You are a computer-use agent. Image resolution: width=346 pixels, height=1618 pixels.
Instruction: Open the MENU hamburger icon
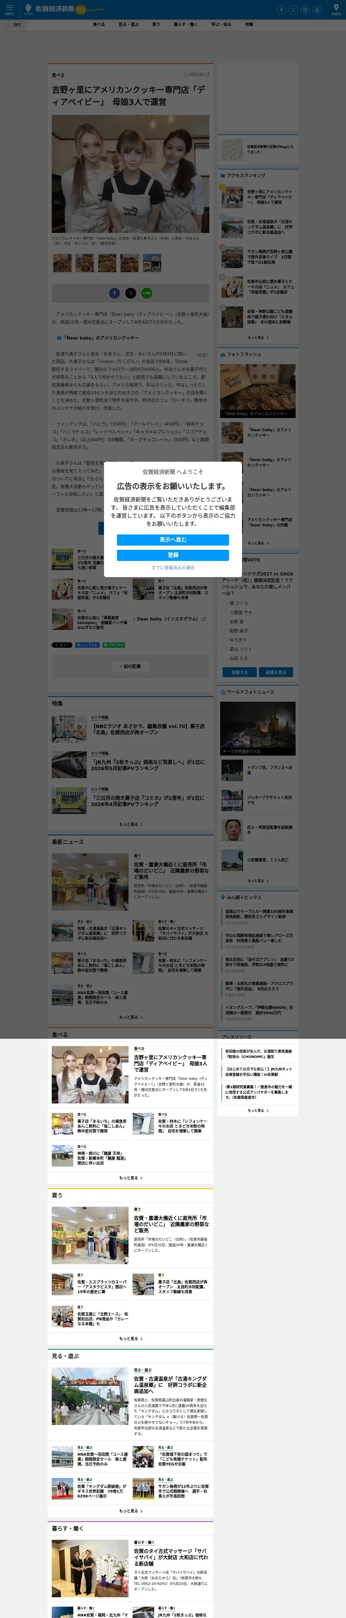tap(9, 9)
